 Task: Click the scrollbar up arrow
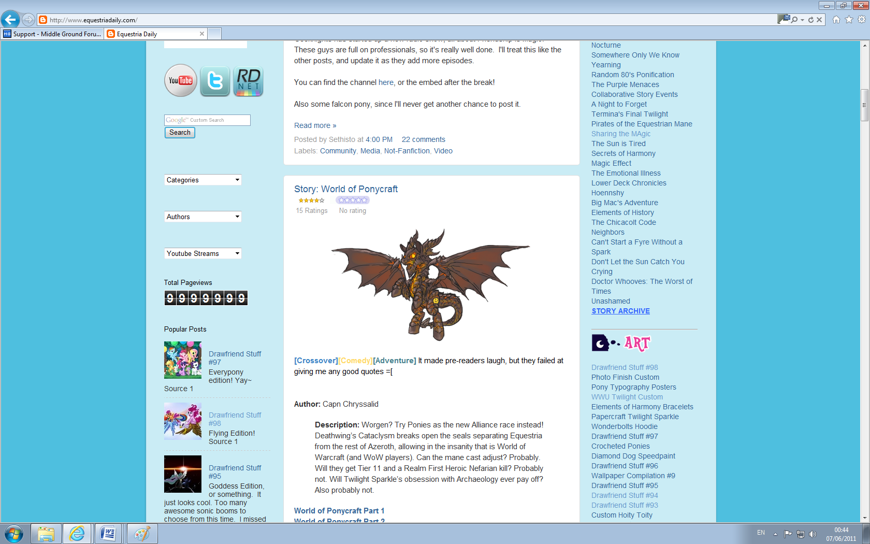[864, 45]
